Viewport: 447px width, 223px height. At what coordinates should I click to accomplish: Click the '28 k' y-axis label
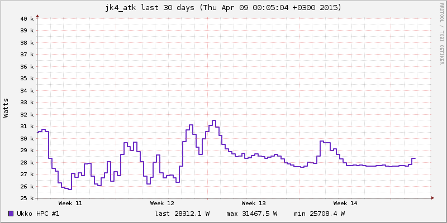click(x=27, y=162)
